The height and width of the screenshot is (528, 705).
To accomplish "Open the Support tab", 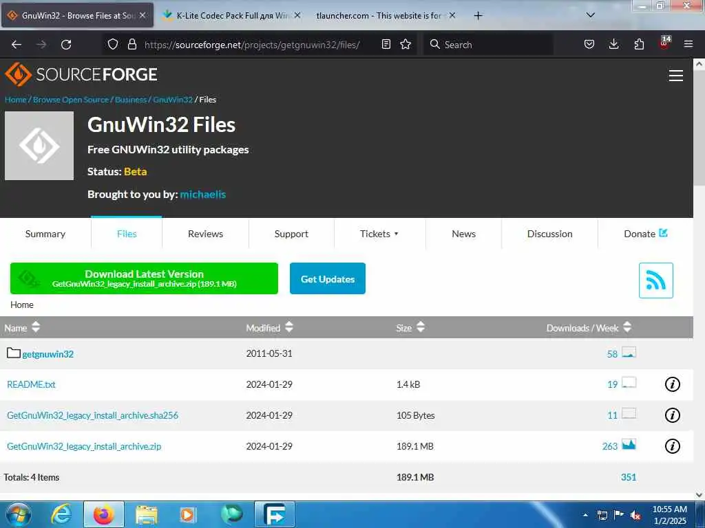I will tap(291, 234).
